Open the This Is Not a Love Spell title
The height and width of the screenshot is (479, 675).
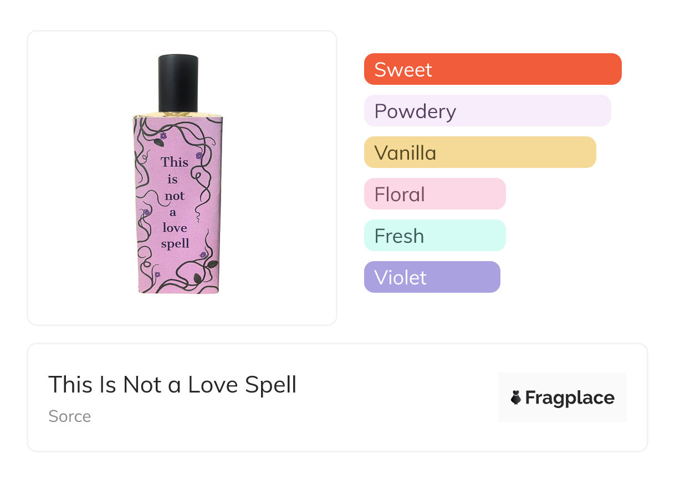point(172,385)
